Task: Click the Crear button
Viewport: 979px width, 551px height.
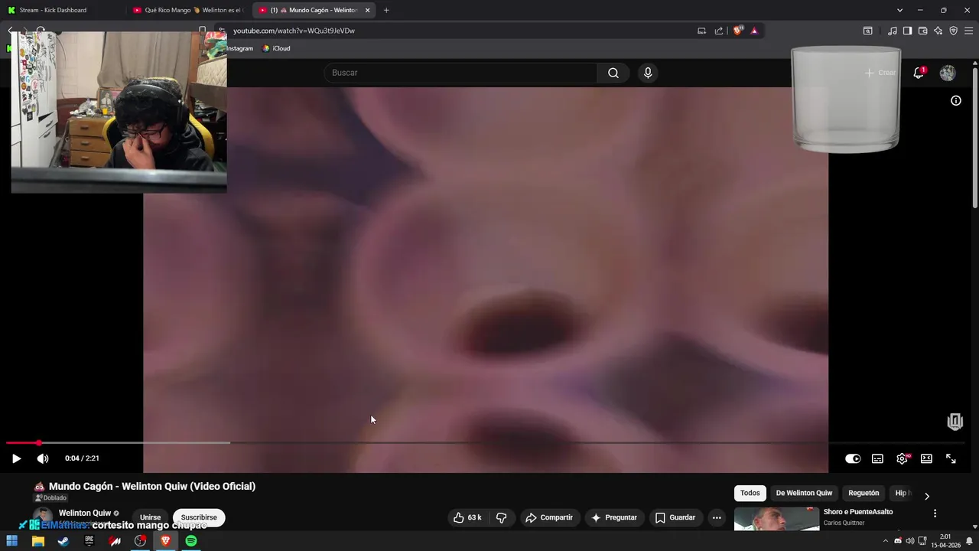Action: [880, 73]
